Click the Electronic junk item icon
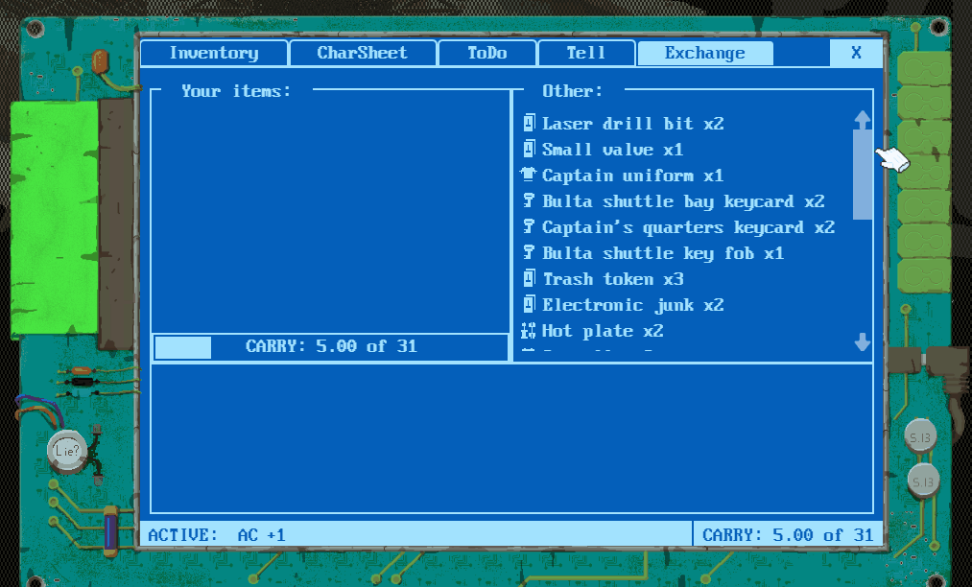Screen dimensions: 972x587 (529, 304)
